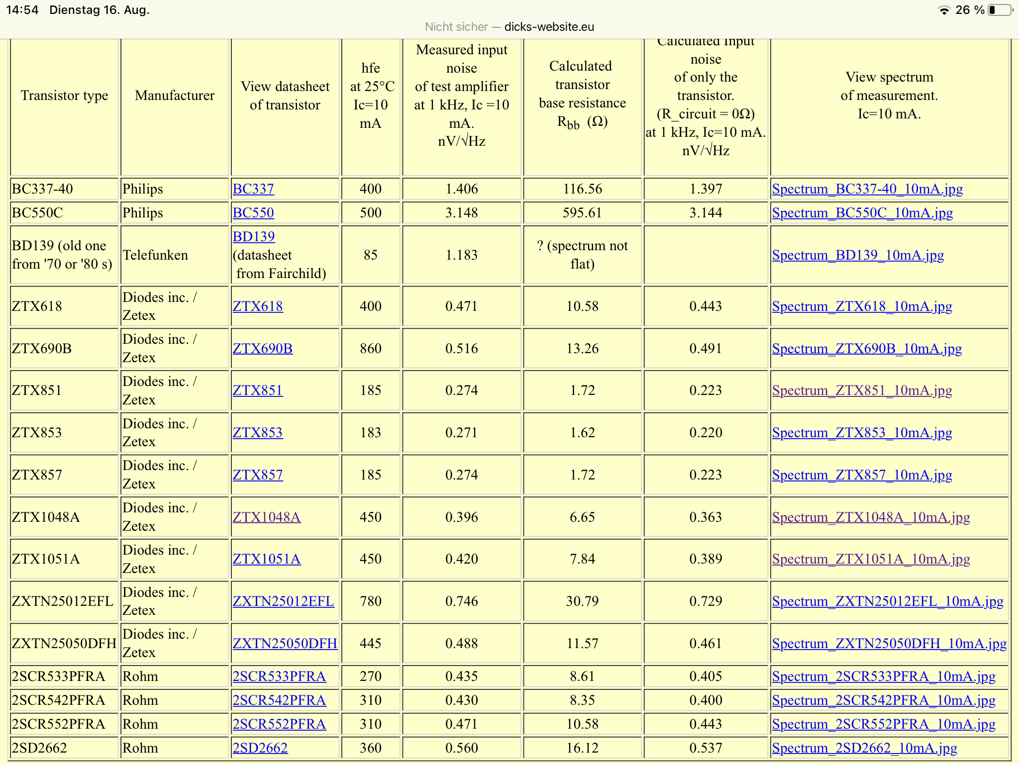This screenshot has height=764, width=1019.
Task: Select the measured noise value '0.396'
Action: coord(462,517)
